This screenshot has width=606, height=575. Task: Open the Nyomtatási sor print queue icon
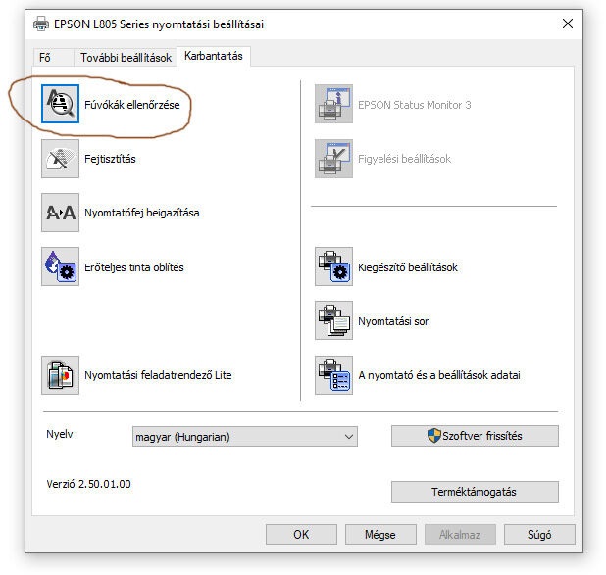click(x=334, y=320)
